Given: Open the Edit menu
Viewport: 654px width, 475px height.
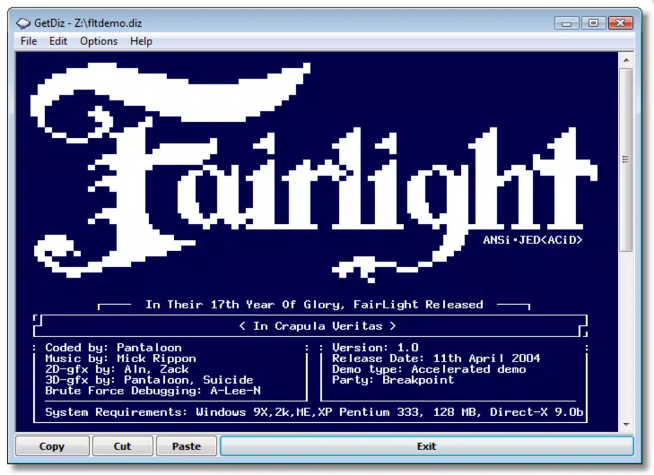Looking at the screenshot, I should [58, 41].
